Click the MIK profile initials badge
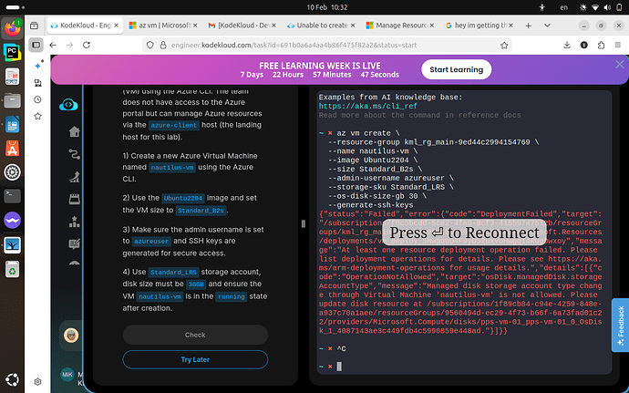Viewport: 629px width, 393px height. point(67,375)
